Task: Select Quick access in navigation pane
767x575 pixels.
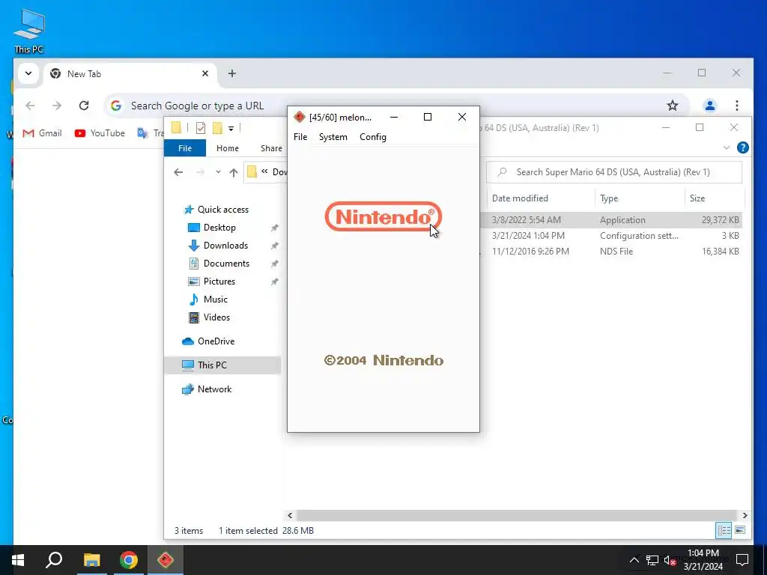Action: point(216,210)
